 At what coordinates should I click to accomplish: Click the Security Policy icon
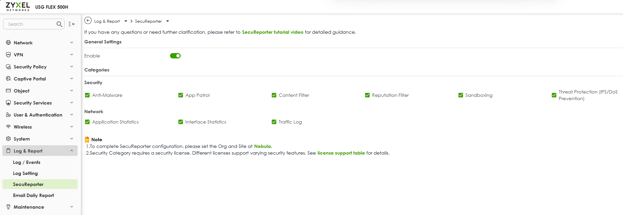tap(8, 67)
